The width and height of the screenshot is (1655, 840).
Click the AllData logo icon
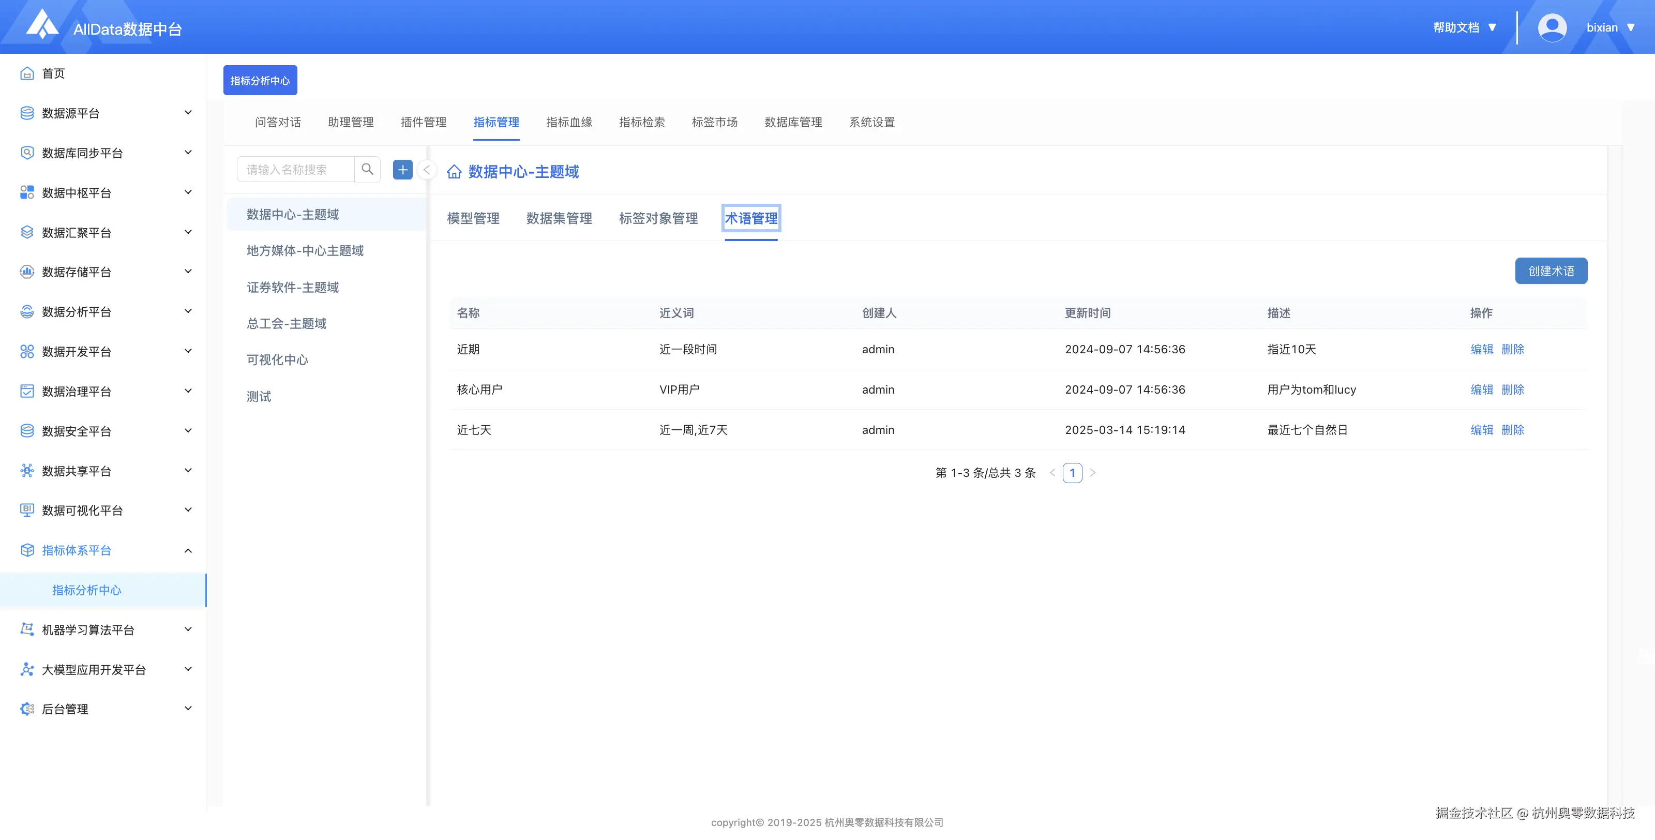[x=42, y=26]
